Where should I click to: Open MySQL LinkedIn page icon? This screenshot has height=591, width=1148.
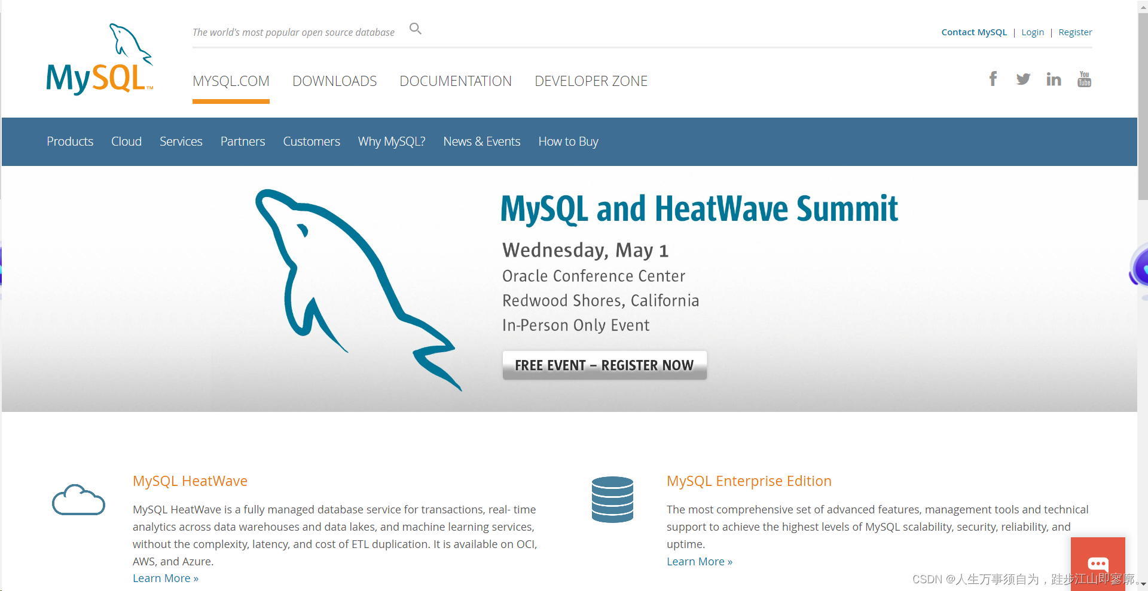click(1054, 79)
